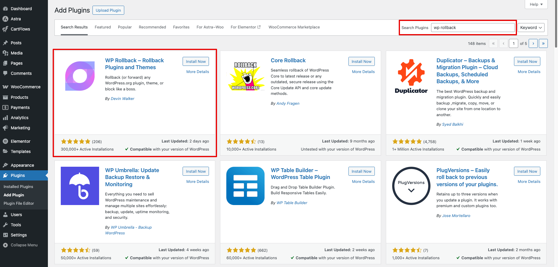
Task: Click the Core Rollback plugin image
Action: (245, 76)
